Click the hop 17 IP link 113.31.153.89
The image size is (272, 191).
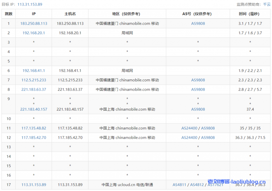tap(34, 185)
